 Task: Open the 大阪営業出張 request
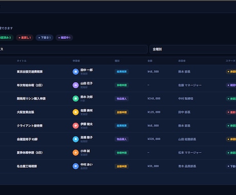(26, 112)
